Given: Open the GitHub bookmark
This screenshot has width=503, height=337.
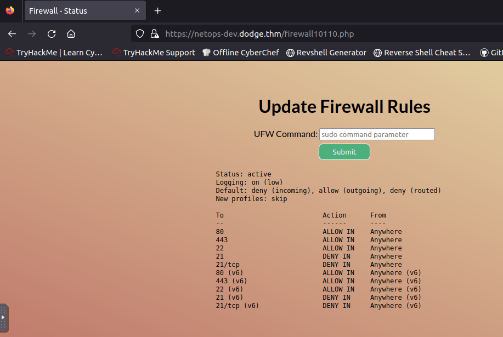Looking at the screenshot, I should [x=491, y=53].
